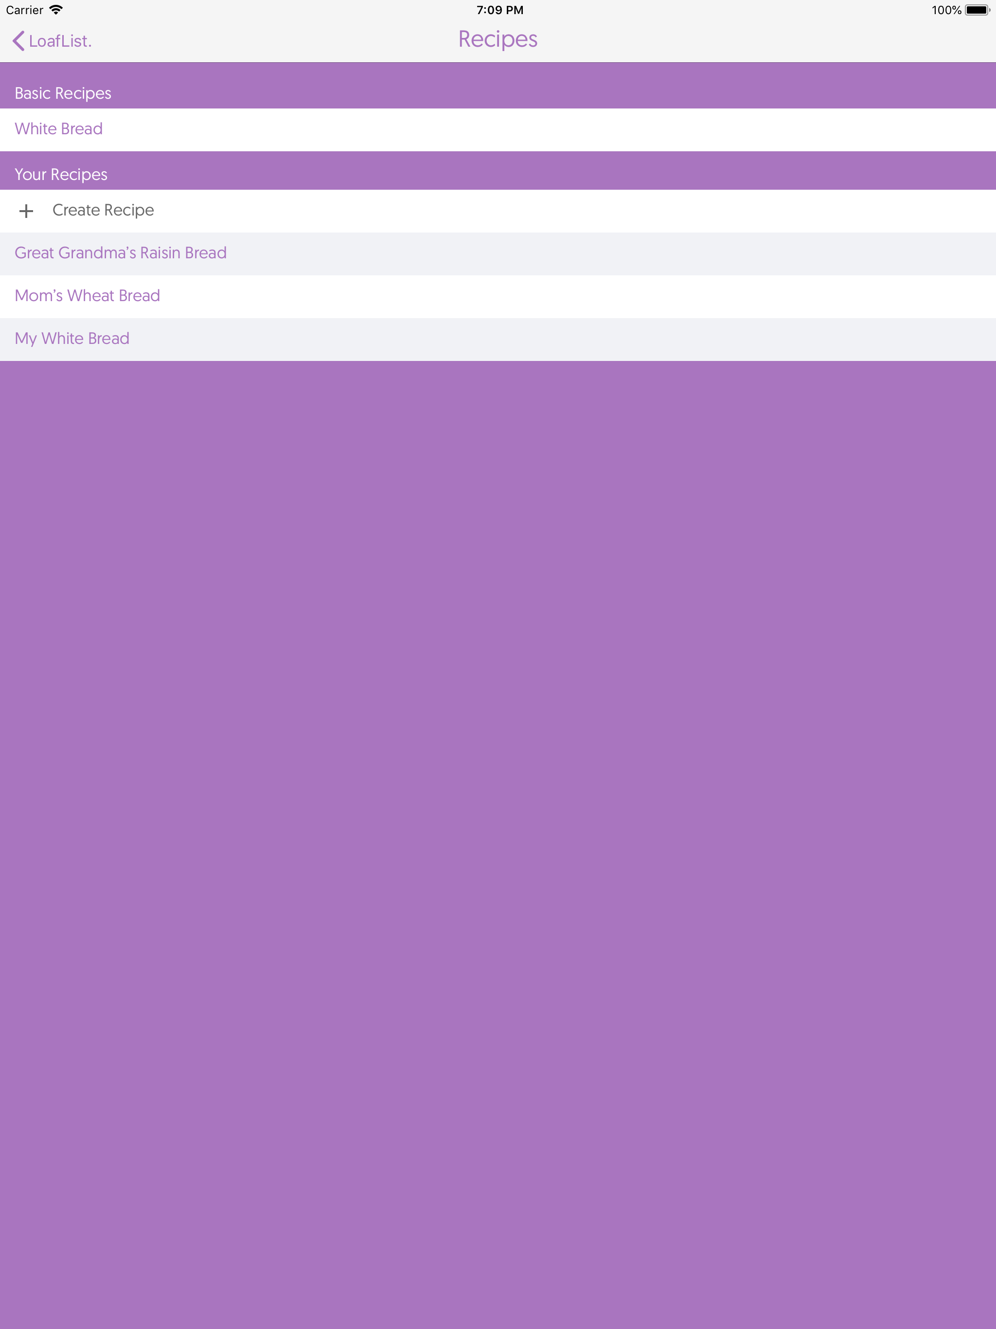
Task: Tap the Basic Recipes section header
Action: [62, 93]
